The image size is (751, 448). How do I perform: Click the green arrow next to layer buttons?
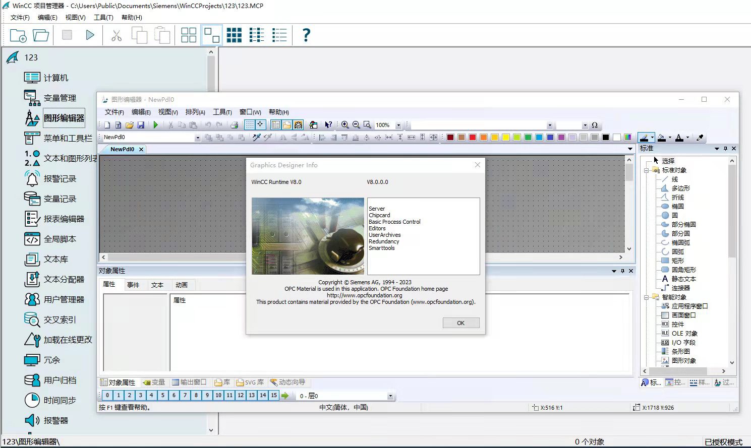click(x=285, y=396)
